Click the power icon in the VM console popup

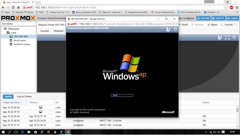[175, 29]
